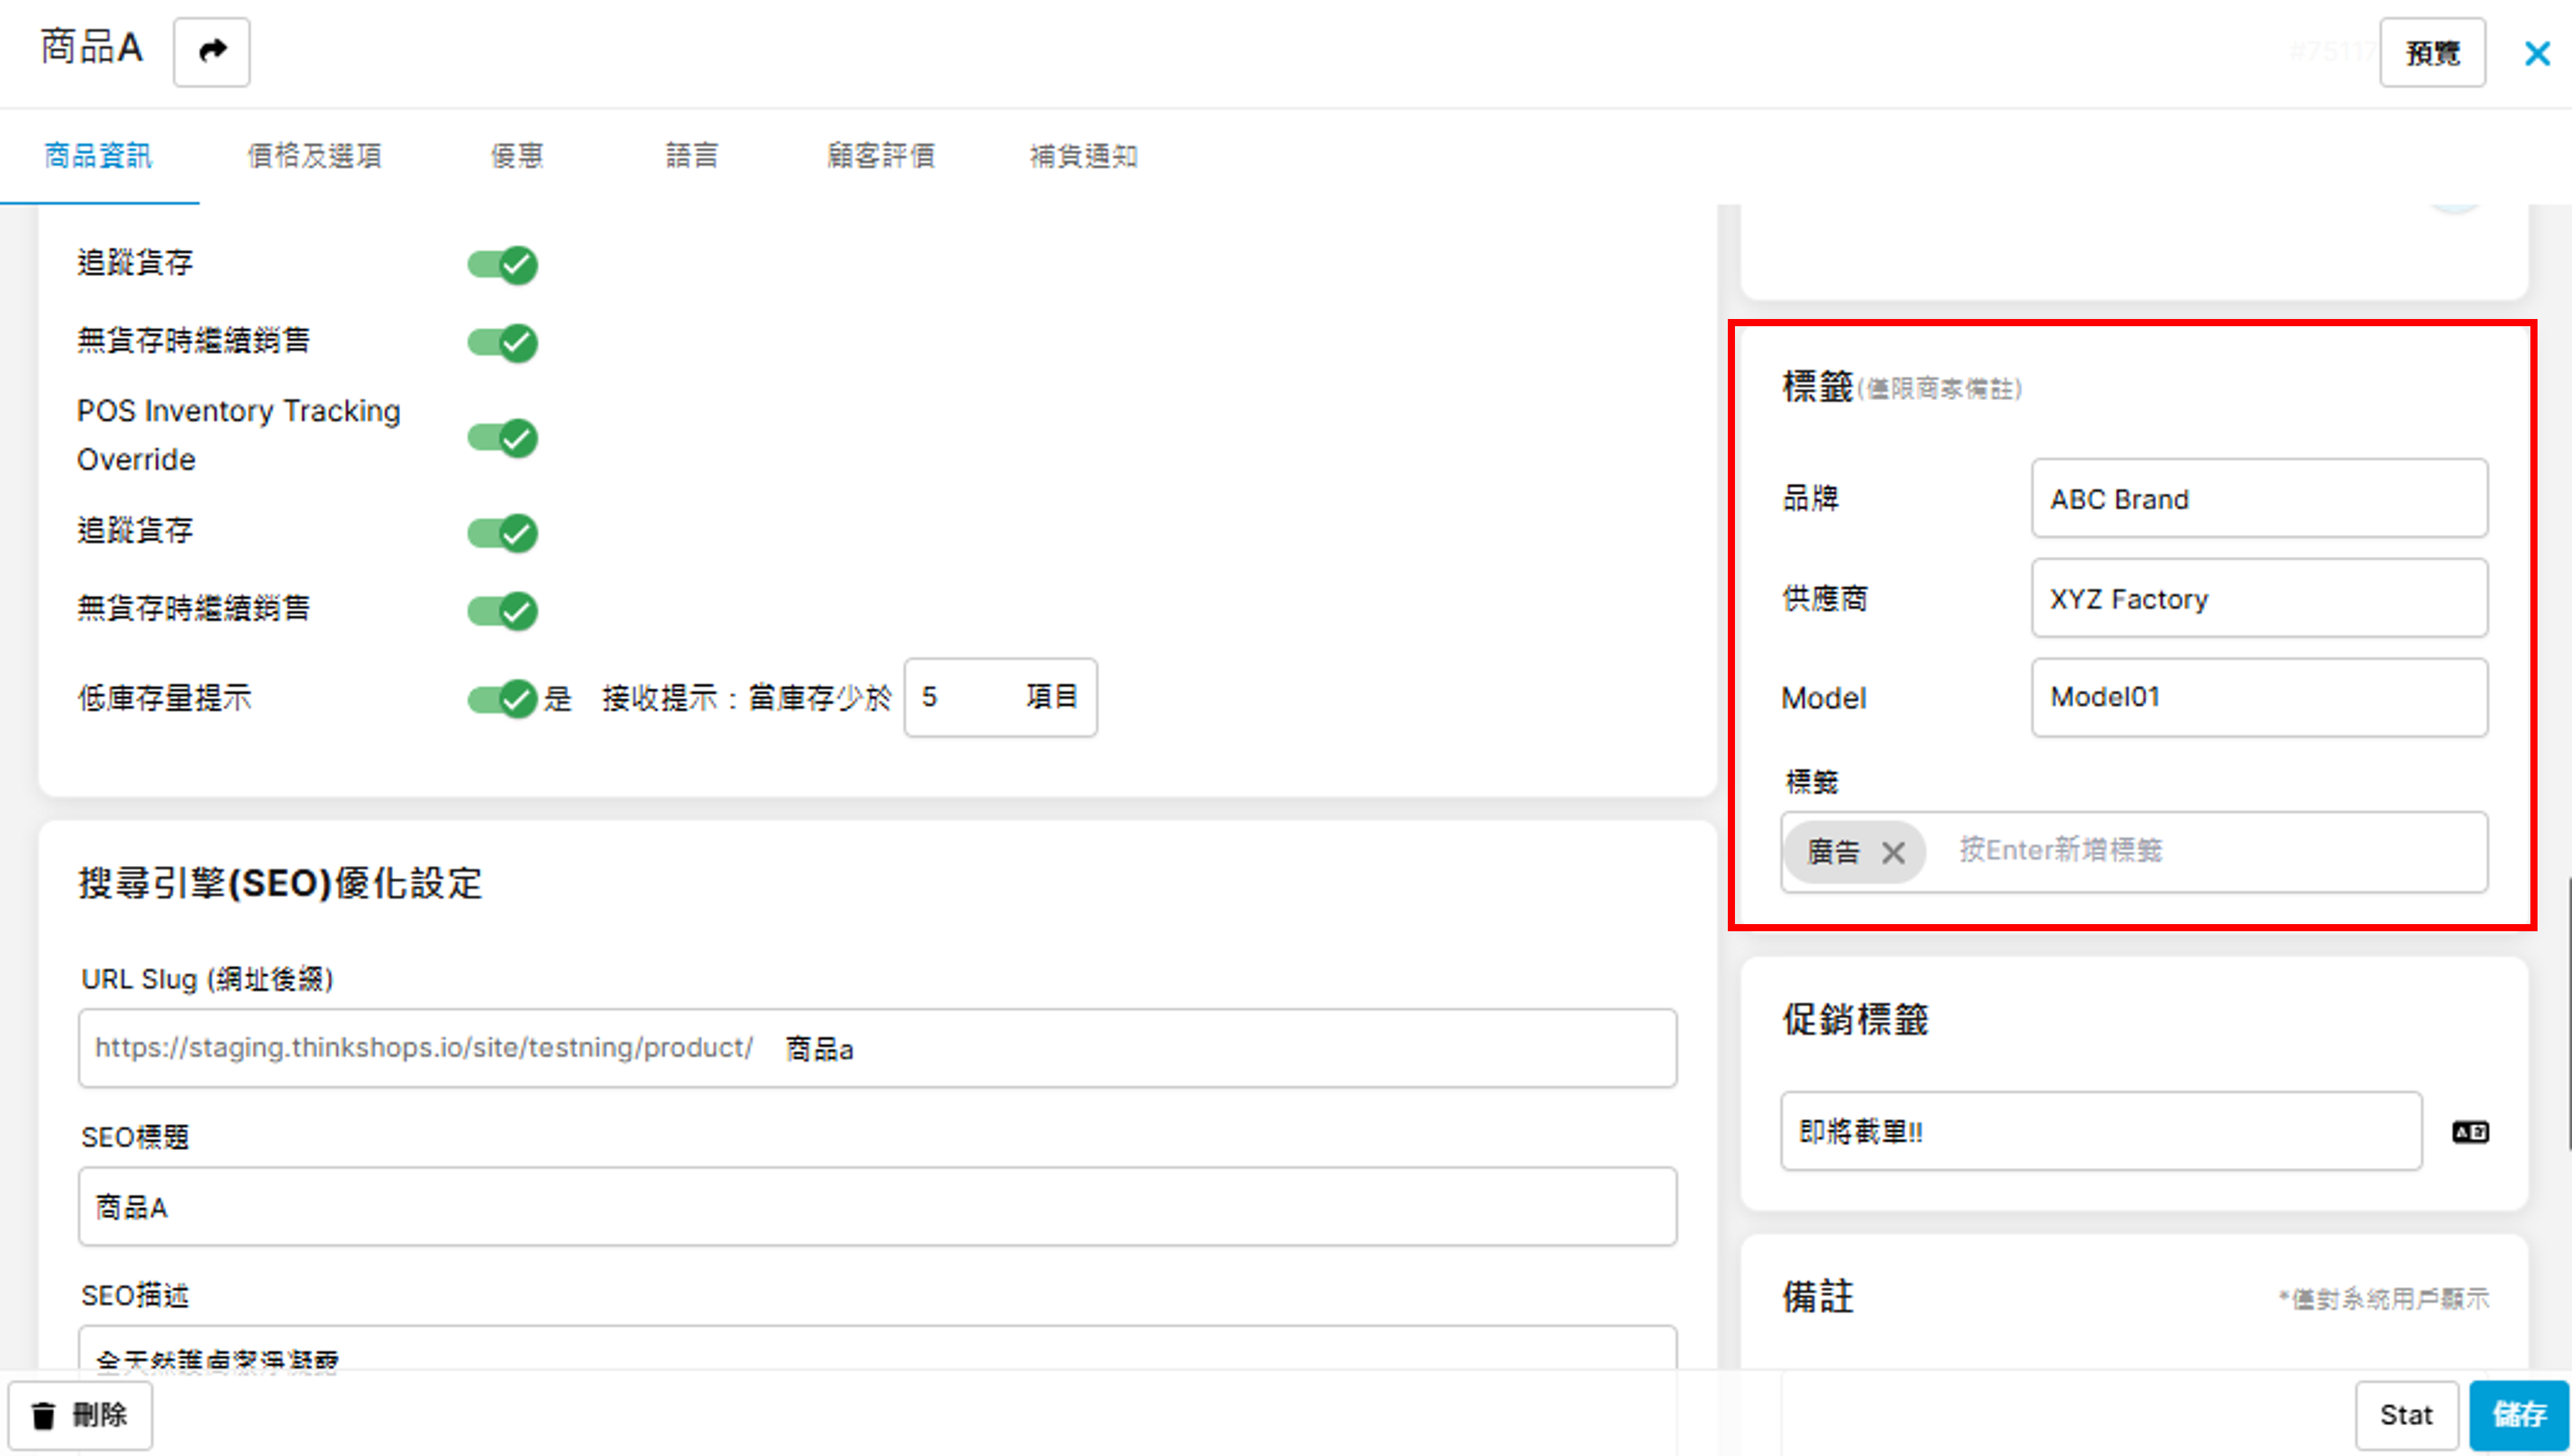Open the 補貨通知 tab
The width and height of the screenshot is (2572, 1456).
click(1084, 156)
